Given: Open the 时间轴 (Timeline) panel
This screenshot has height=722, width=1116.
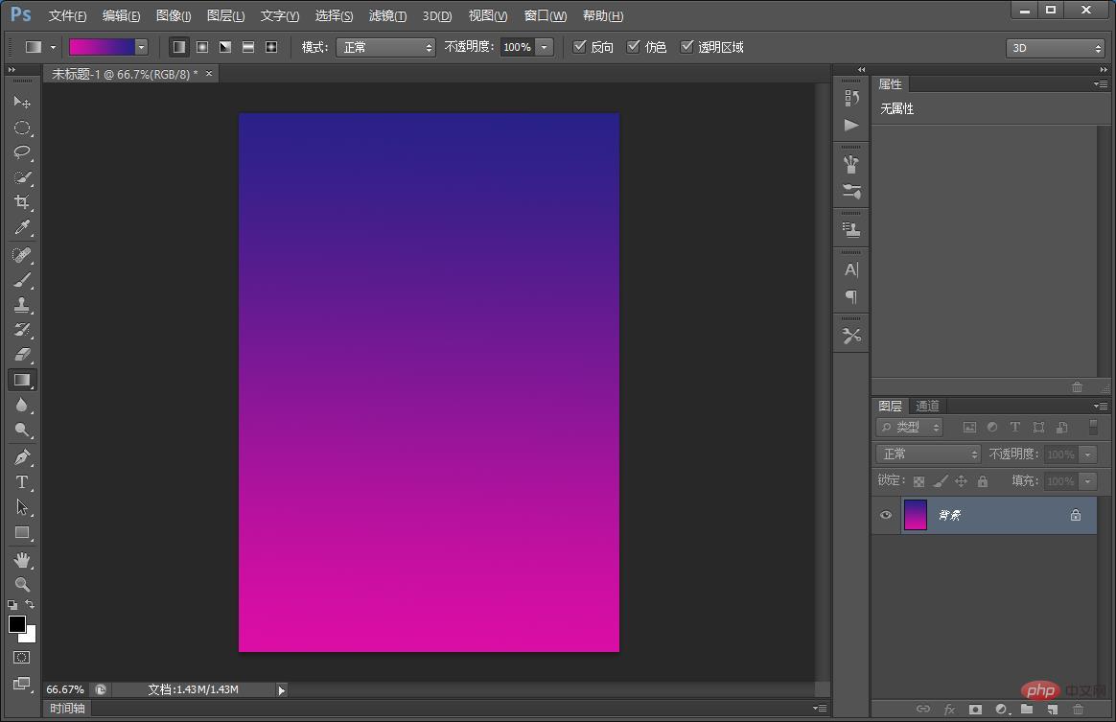Looking at the screenshot, I should 68,709.
